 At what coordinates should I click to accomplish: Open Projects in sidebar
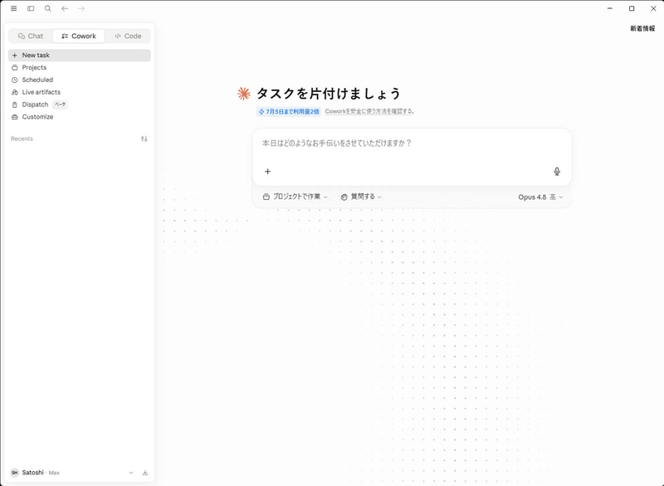click(x=79, y=67)
